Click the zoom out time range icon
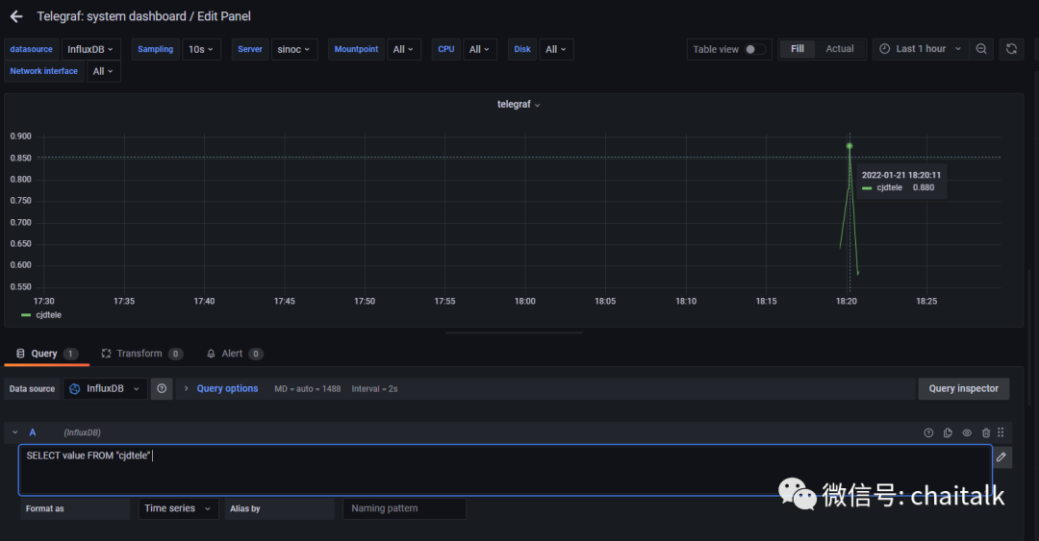The width and height of the screenshot is (1039, 541). tap(980, 49)
